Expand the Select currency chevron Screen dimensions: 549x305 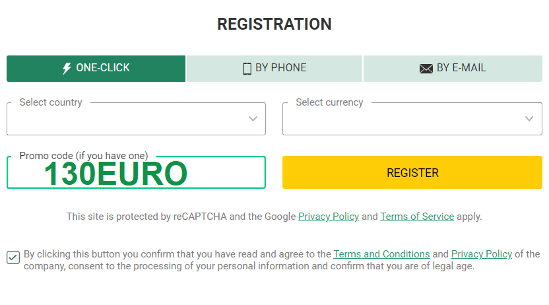[x=529, y=119]
